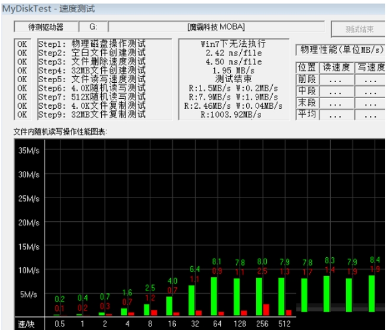
Task: Click the Step9 32MB文件复制测试 entry
Action: pos(91,115)
